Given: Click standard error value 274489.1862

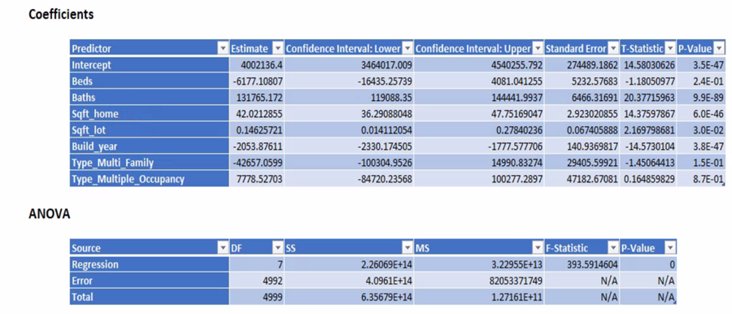Looking at the screenshot, I should coord(582,65).
